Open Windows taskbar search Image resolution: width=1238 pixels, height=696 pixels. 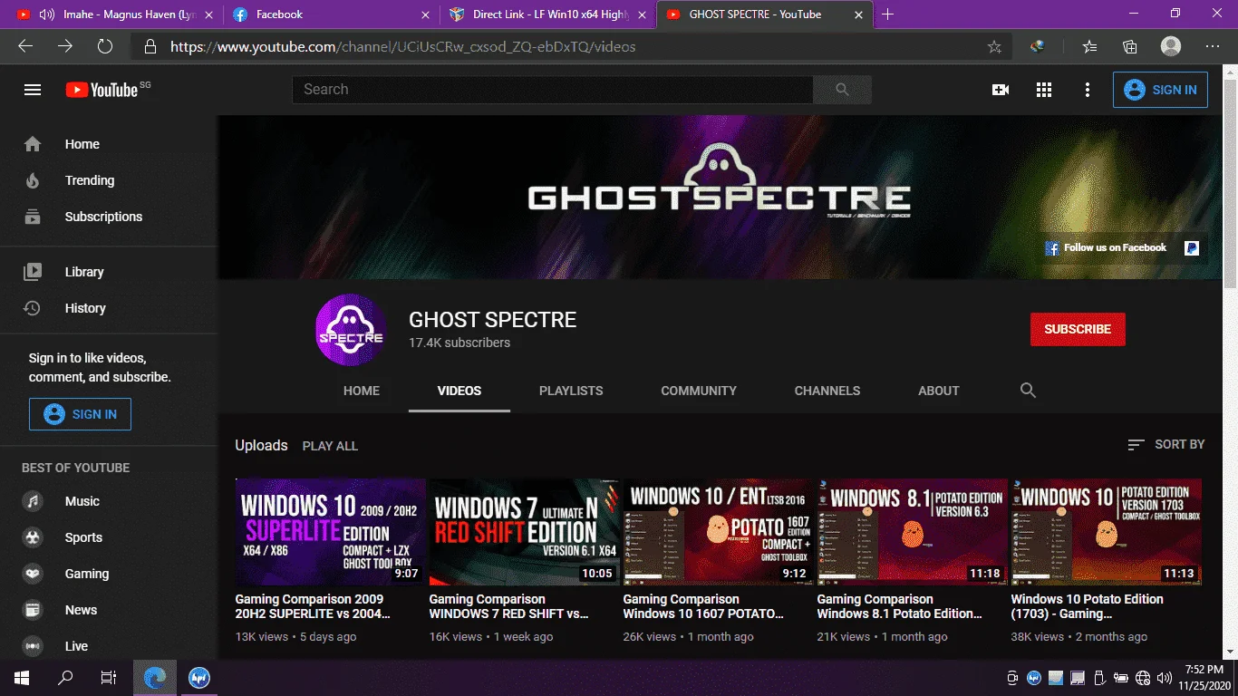[64, 678]
